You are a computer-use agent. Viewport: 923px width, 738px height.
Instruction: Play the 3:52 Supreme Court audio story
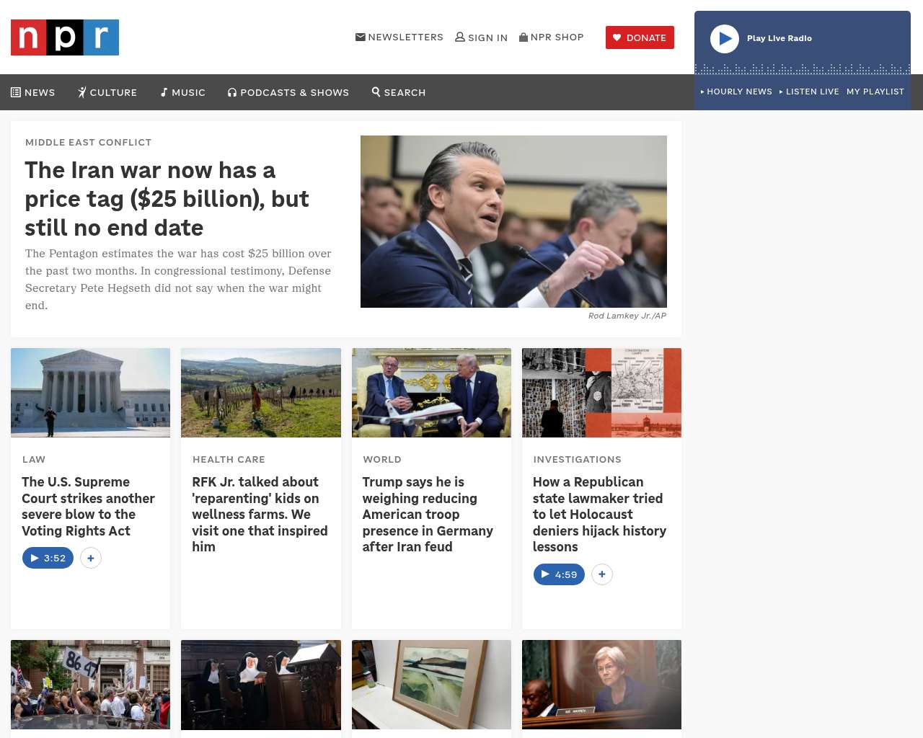click(48, 558)
